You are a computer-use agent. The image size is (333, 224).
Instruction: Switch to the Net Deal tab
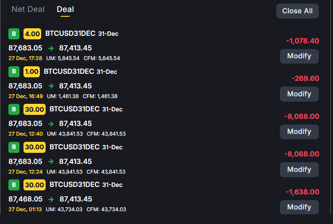click(x=28, y=9)
